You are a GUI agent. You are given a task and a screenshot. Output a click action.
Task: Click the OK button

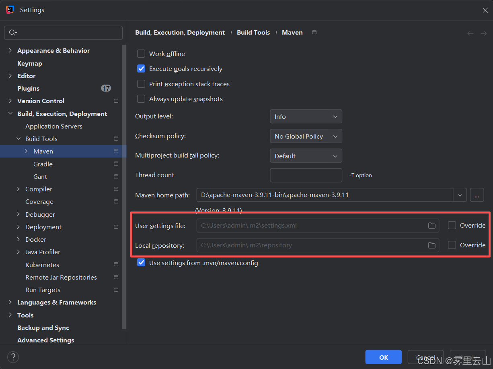tap(384, 357)
